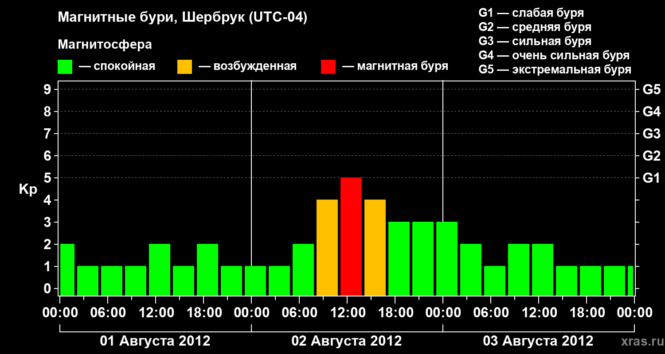Click the '18:00' time label for 02 Августа

[x=395, y=313]
